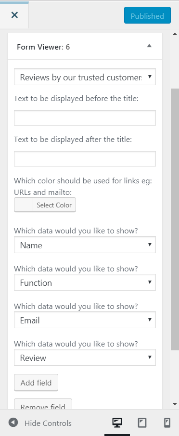Open the Function data dropdown
The image size is (179, 436).
click(x=85, y=282)
